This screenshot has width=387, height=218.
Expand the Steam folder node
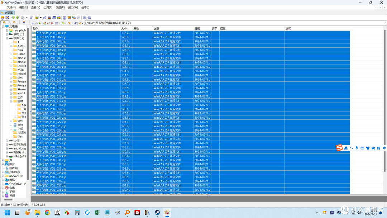(11, 89)
